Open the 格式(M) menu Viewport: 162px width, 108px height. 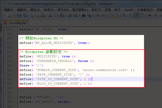63,10
